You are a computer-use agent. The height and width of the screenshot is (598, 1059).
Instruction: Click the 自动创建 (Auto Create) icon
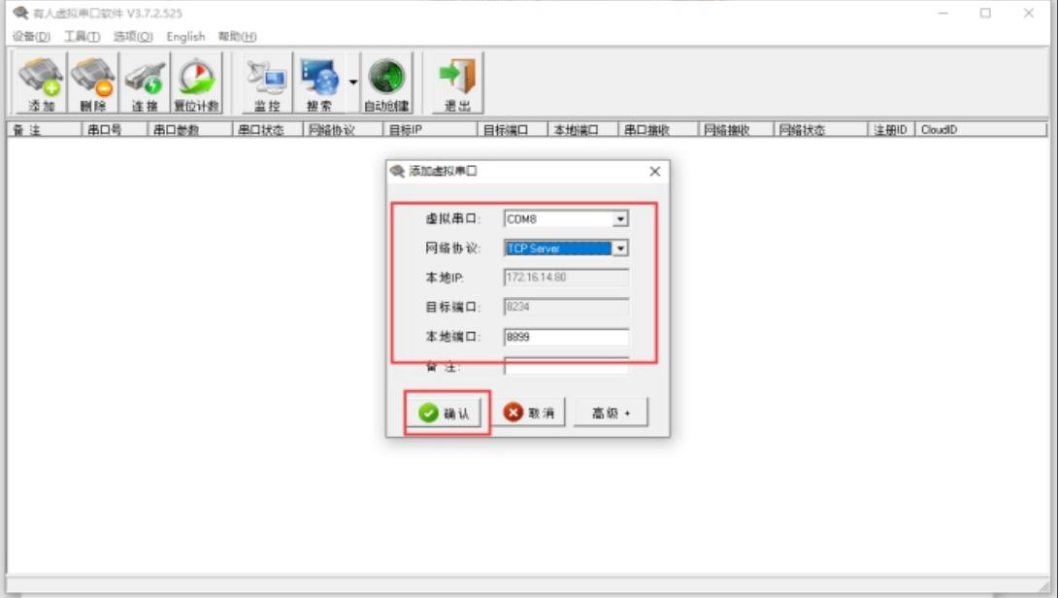click(386, 82)
